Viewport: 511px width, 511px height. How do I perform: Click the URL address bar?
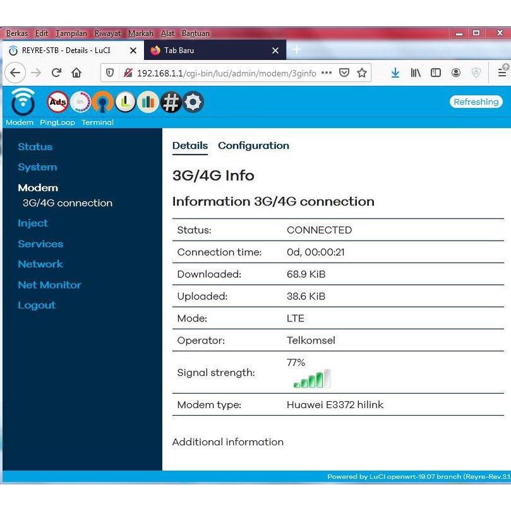tap(227, 73)
